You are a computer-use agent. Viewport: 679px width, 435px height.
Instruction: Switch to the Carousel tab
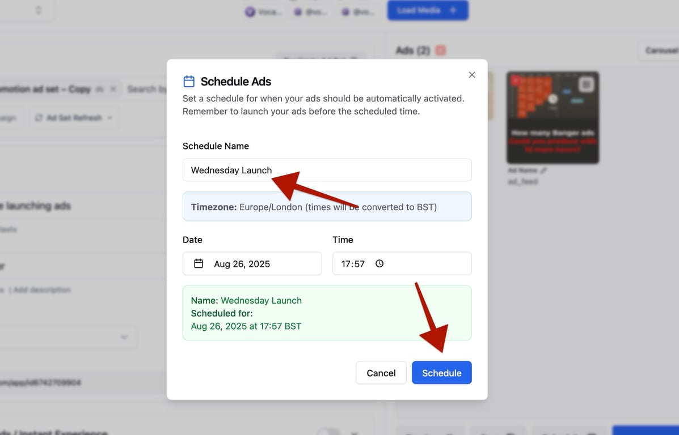(662, 50)
